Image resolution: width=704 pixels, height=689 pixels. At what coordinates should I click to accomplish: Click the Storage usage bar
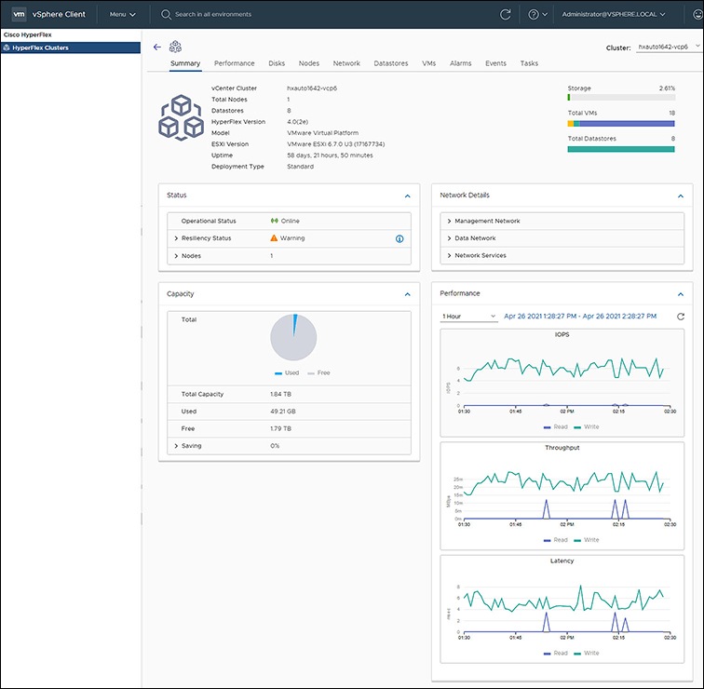tap(620, 97)
